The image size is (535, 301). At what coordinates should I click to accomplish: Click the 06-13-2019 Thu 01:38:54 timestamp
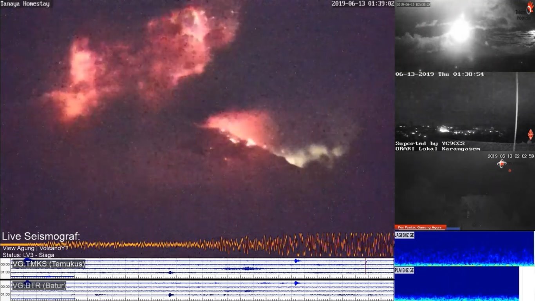click(x=439, y=74)
